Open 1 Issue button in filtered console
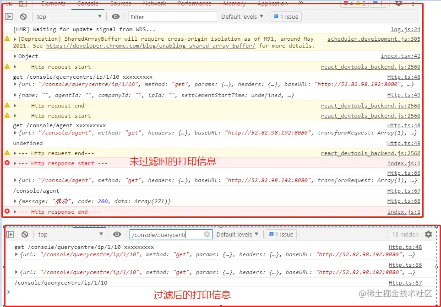Screen dimensions: 441x307 (281, 235)
